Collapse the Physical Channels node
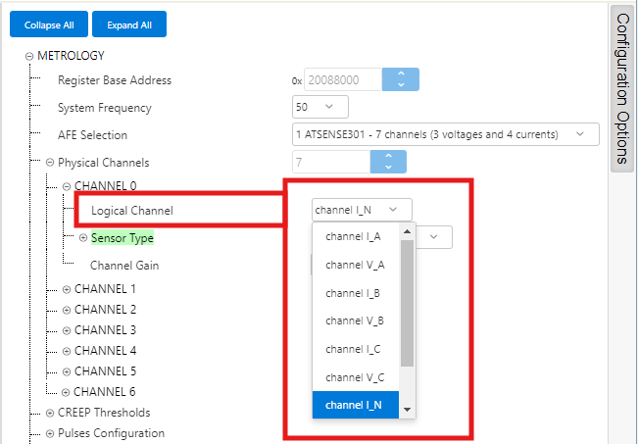This screenshot has width=638, height=444. pyautogui.click(x=50, y=163)
